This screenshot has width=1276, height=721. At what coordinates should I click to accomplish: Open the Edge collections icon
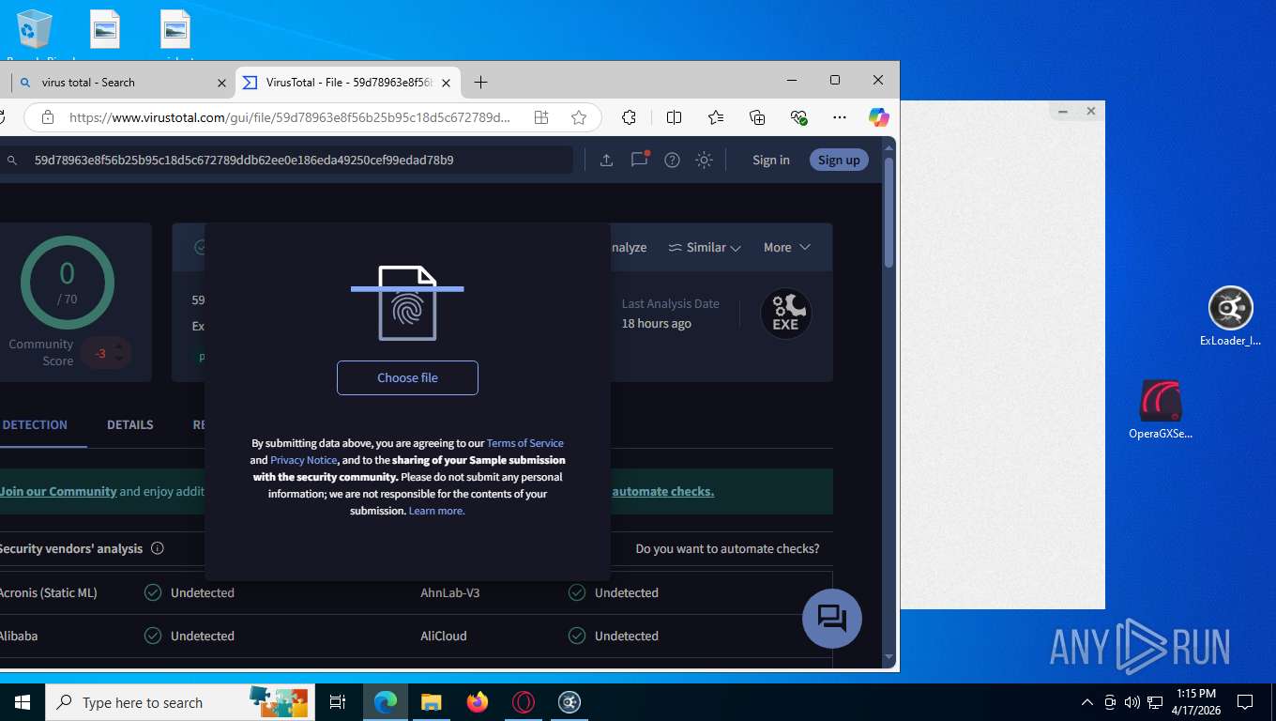tap(757, 117)
